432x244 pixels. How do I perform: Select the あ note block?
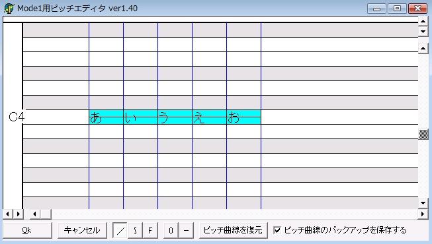[x=106, y=117]
